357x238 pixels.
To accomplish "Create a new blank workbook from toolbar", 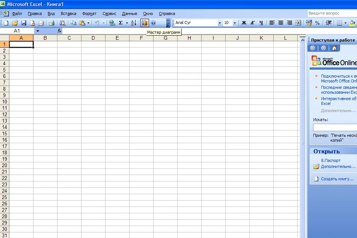I will click(x=6, y=23).
